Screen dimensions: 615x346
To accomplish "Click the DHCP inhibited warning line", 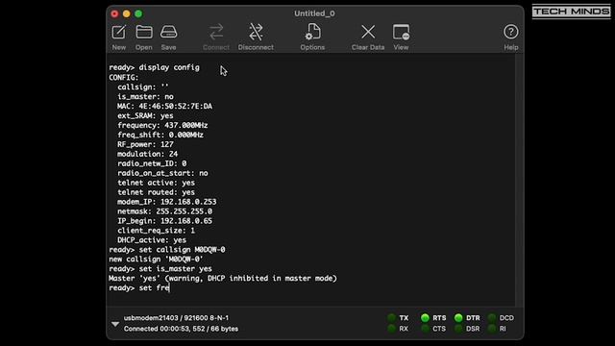I will click(x=223, y=279).
